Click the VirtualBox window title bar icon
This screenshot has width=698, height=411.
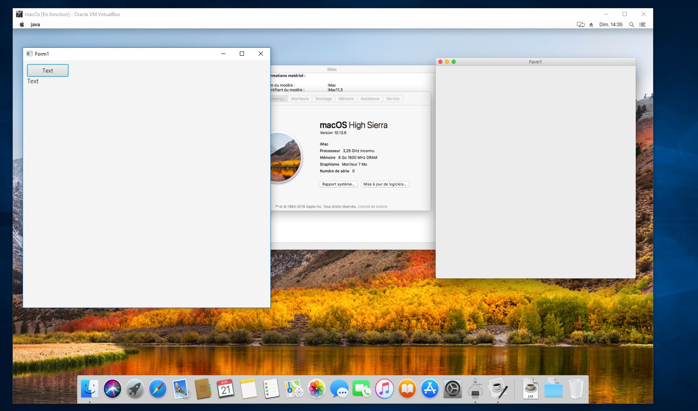click(x=19, y=14)
